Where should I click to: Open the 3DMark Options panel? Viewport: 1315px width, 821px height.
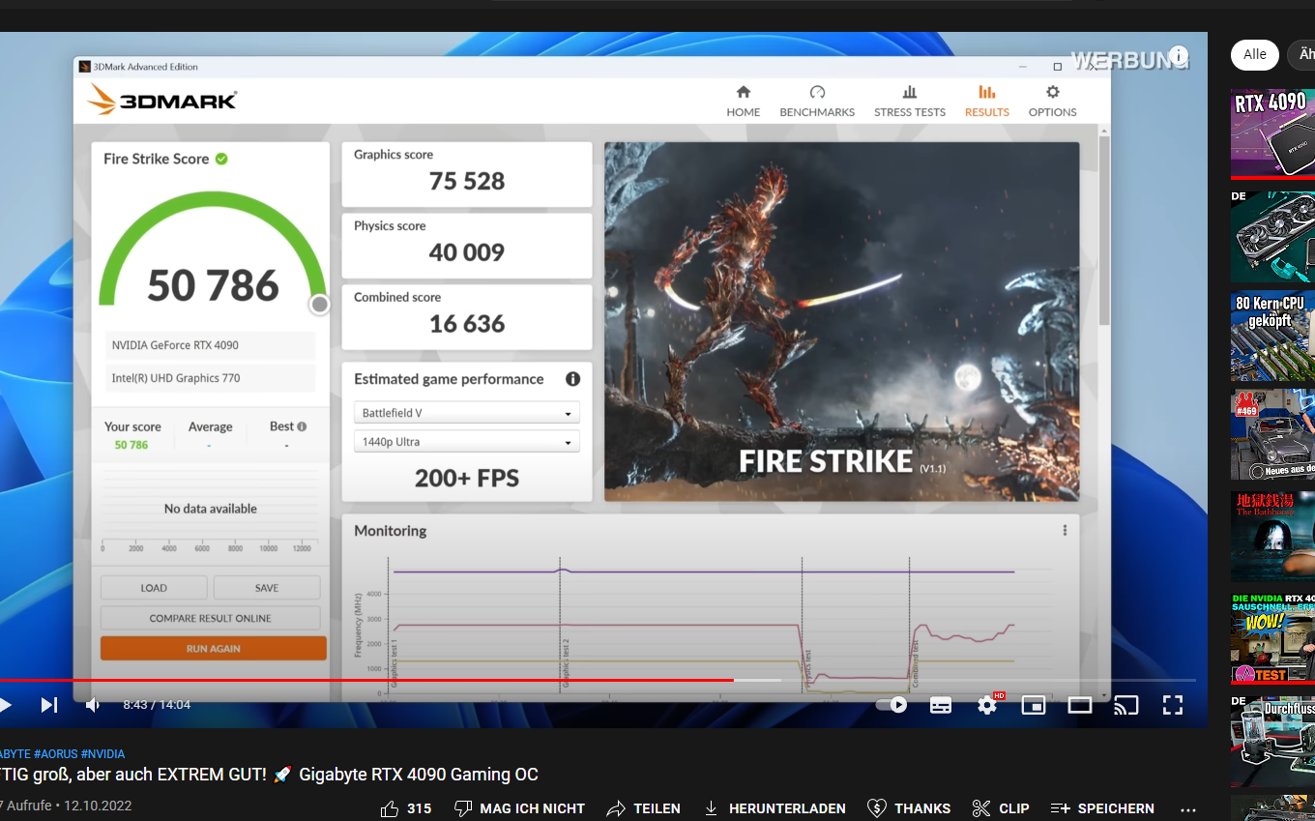point(1052,102)
